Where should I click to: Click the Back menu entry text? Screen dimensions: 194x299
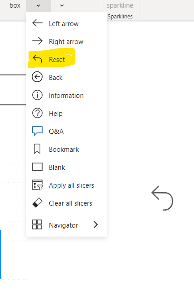coord(56,77)
